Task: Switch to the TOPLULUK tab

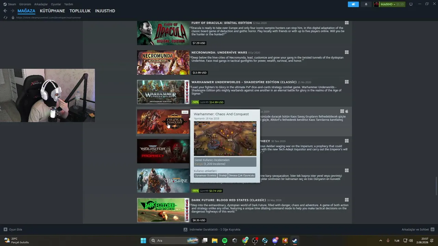Action: pos(80,11)
